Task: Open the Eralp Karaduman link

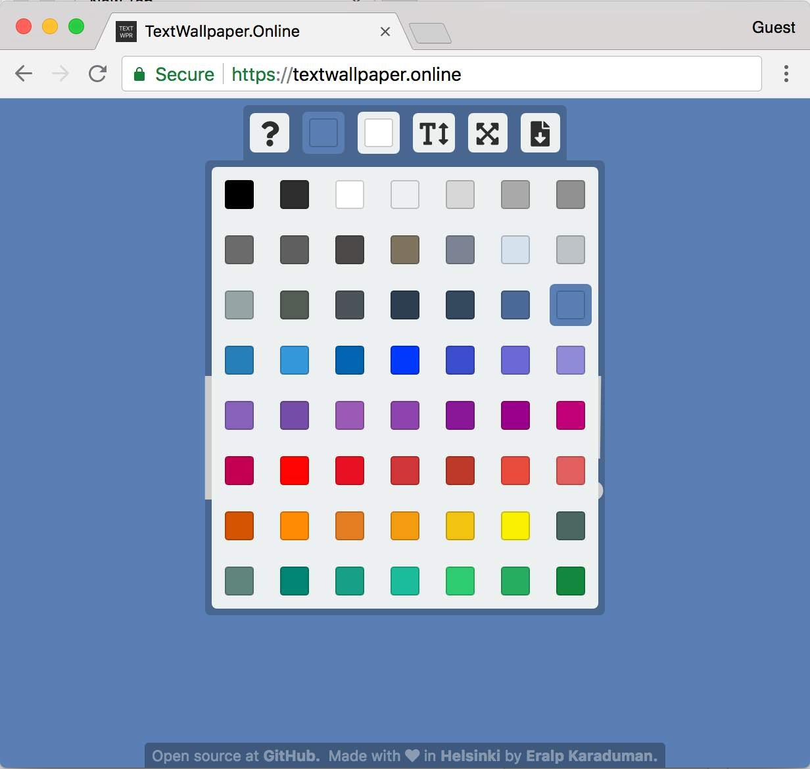Action: (592, 756)
